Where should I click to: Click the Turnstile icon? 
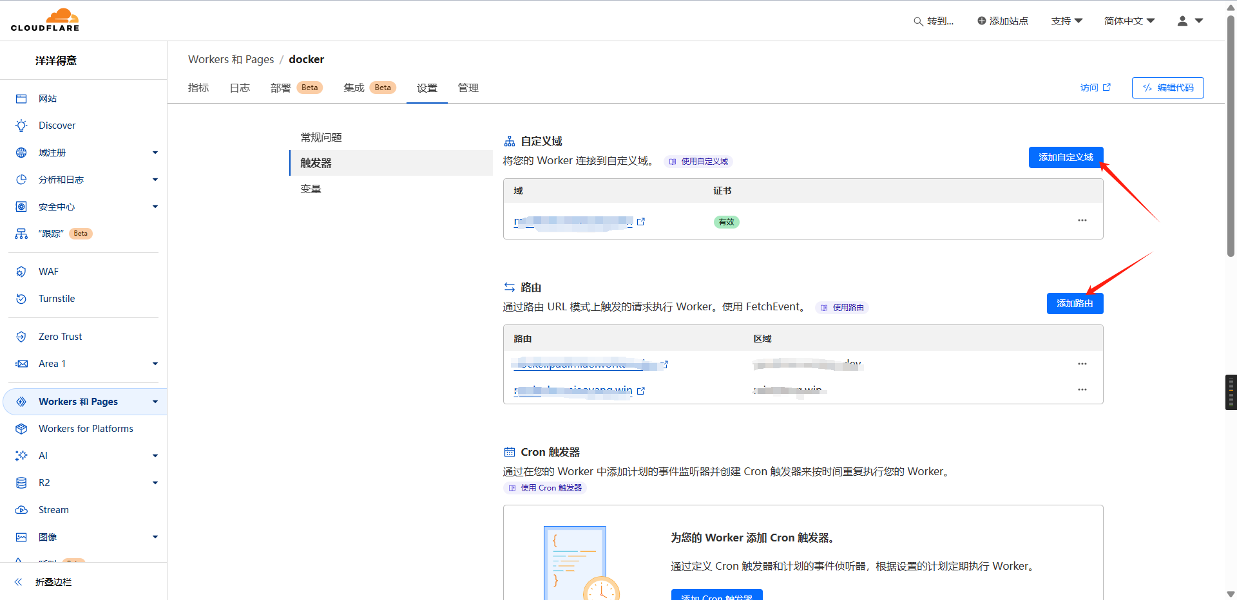[21, 299]
